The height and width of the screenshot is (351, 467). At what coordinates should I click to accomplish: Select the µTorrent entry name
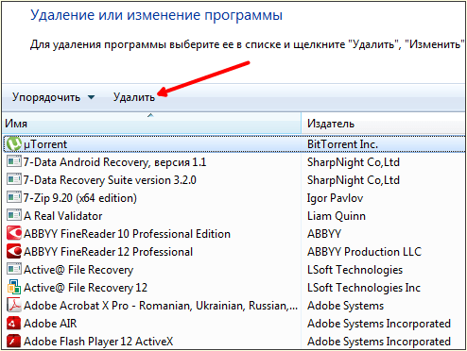click(45, 144)
